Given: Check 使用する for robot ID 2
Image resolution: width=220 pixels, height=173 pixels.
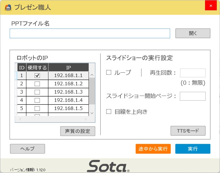Looking at the screenshot, I should pos(37,84).
